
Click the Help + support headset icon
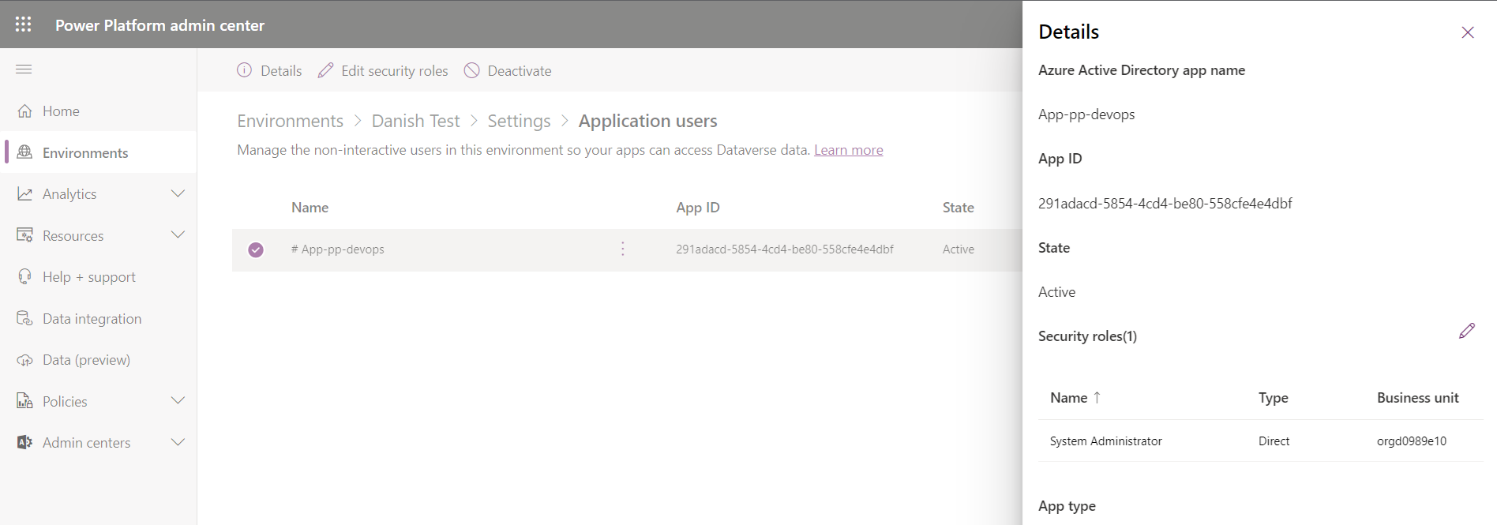(x=25, y=277)
